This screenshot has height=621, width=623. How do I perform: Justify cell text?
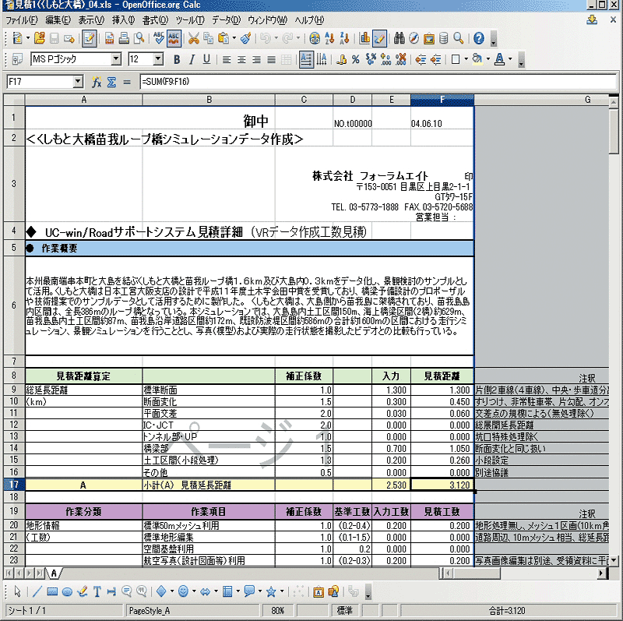(271, 60)
